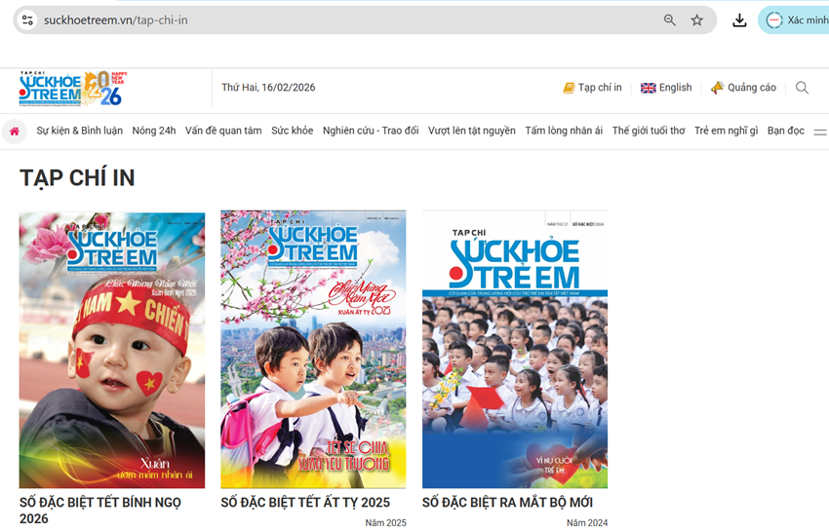Switch language to English

[666, 88]
